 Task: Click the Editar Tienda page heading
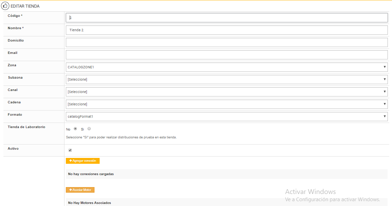click(x=25, y=6)
